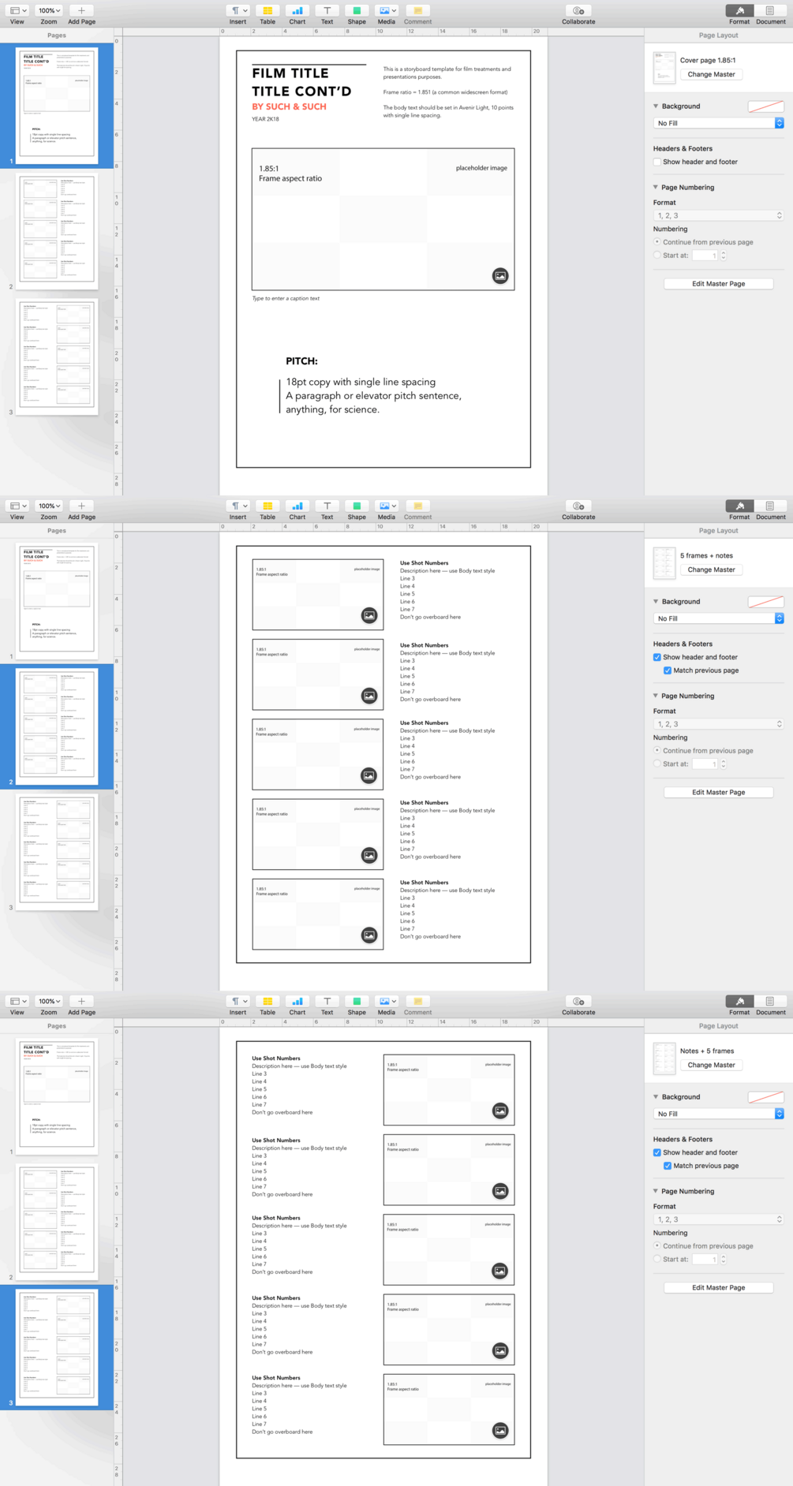Image resolution: width=793 pixels, height=1486 pixels.
Task: Uncheck Show header and footer in Notes + 5 frames window
Action: [x=656, y=1152]
